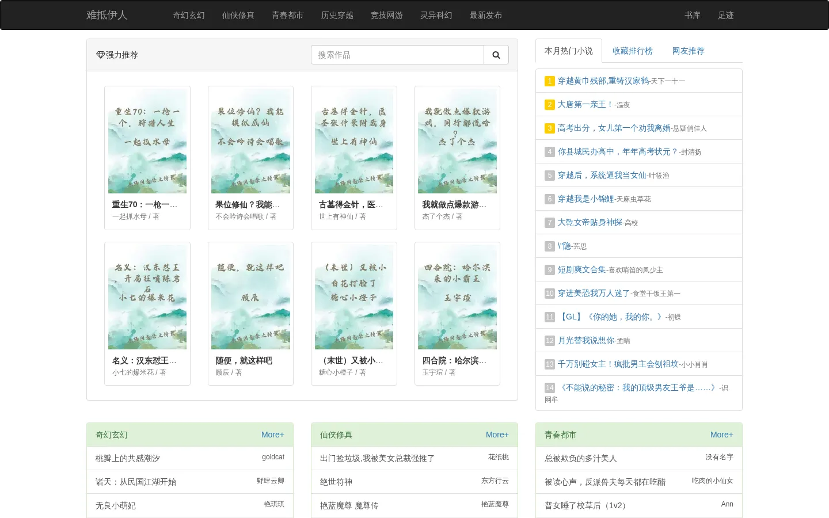This screenshot has height=518, width=829.
Task: Open rank 1 novel 穿越黄巾残部
Action: 603,81
